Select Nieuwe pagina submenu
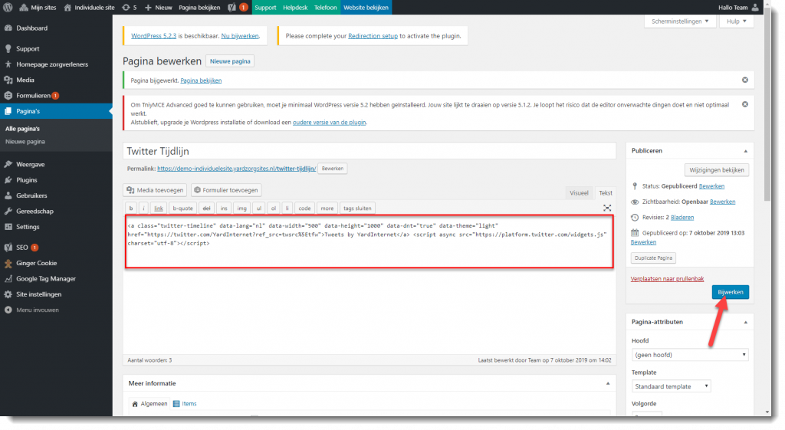The height and width of the screenshot is (430, 785). coord(25,142)
